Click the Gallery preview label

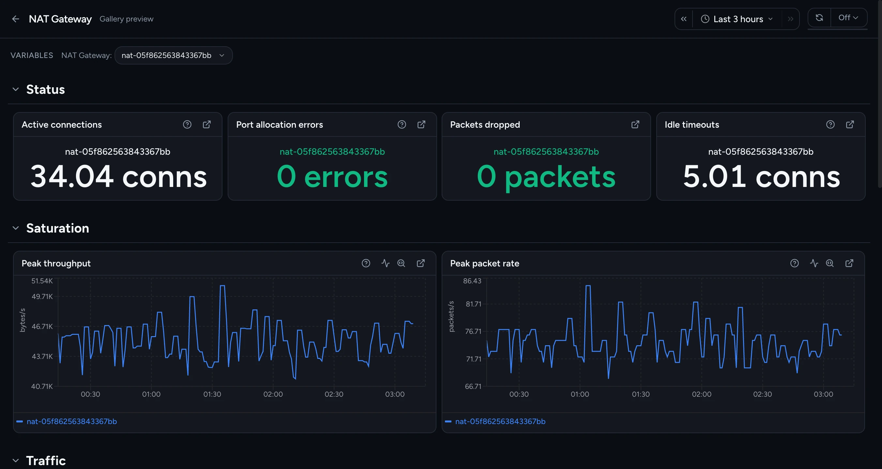pos(126,19)
